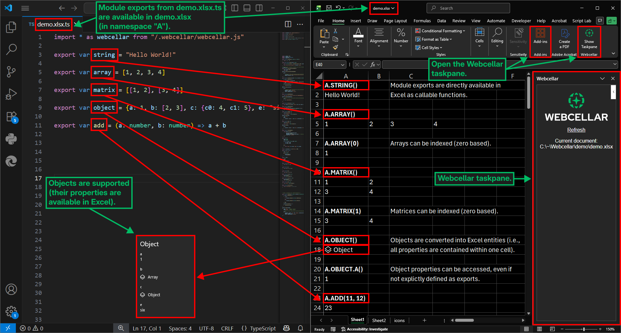The height and width of the screenshot is (333, 621).
Task: Open the editor More Actions menu
Action: coord(300,24)
